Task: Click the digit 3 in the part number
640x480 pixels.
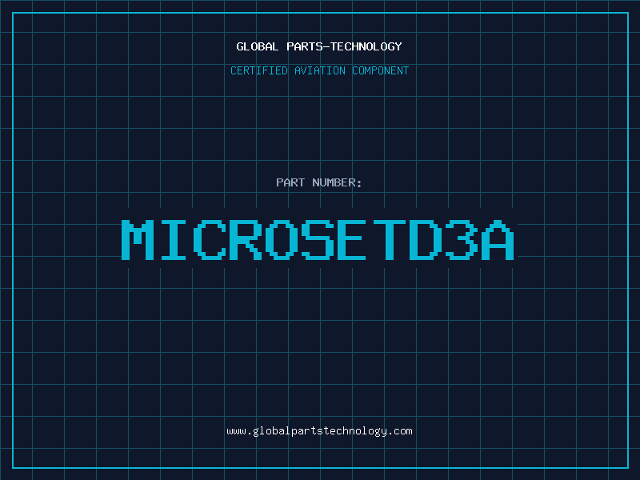Action: 462,239
